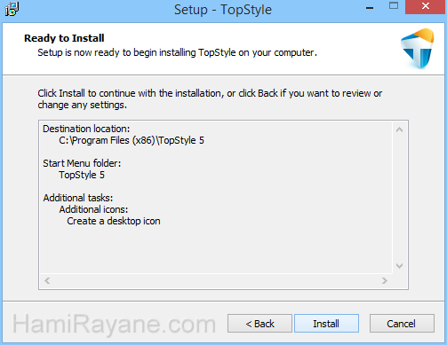Click the scroll right arrow in summary box
The image size is (447, 345).
(x=385, y=280)
